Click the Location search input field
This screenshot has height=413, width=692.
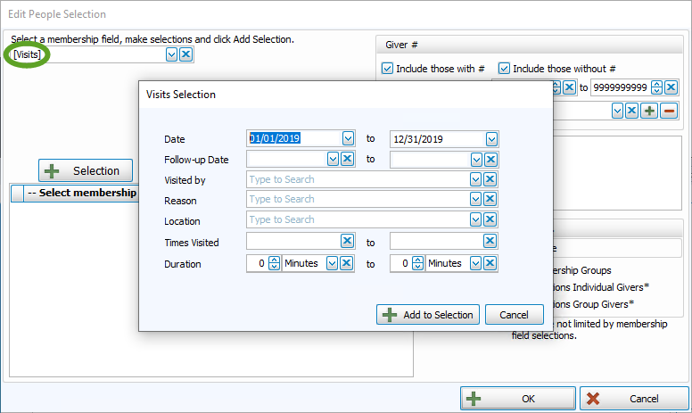[357, 220]
